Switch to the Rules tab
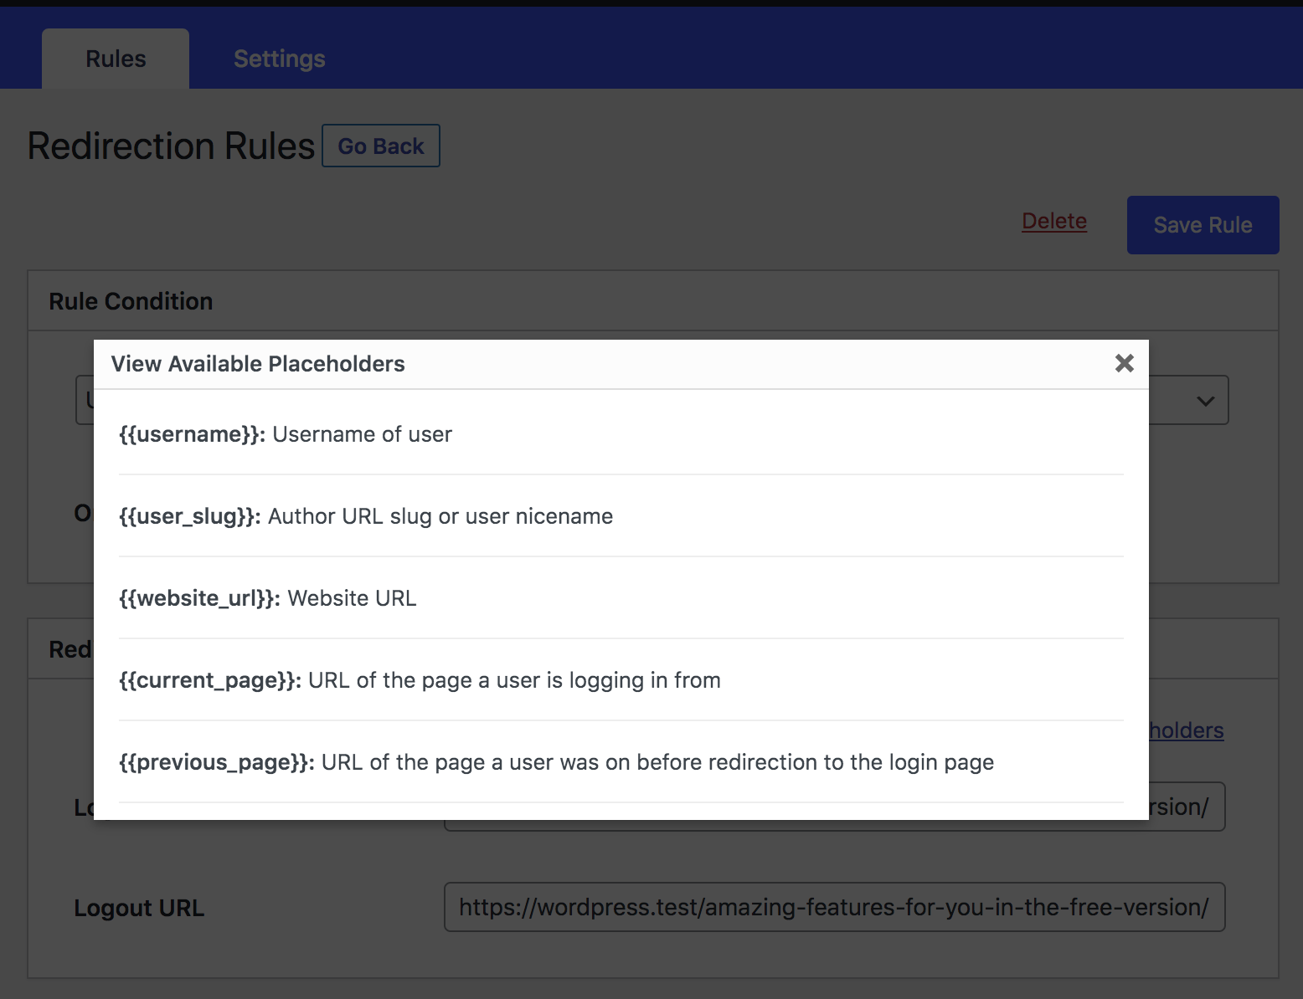Screen dimensions: 1303x999 pos(115,59)
